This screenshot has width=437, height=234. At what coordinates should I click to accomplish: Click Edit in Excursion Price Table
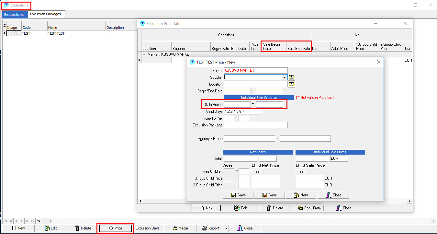[x=240, y=208]
